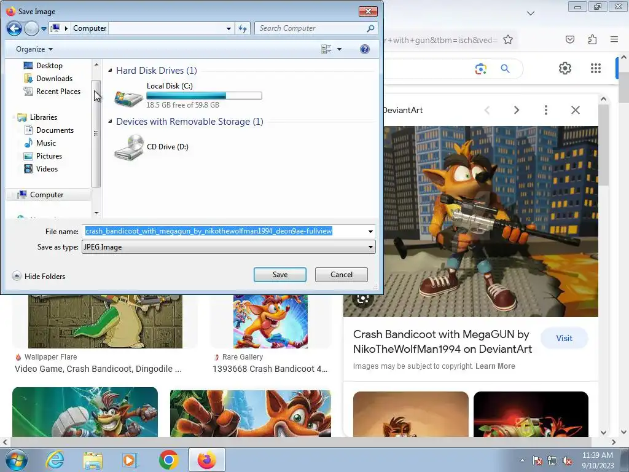Open the File name dropdown arrow
This screenshot has height=472, width=629.
370,231
